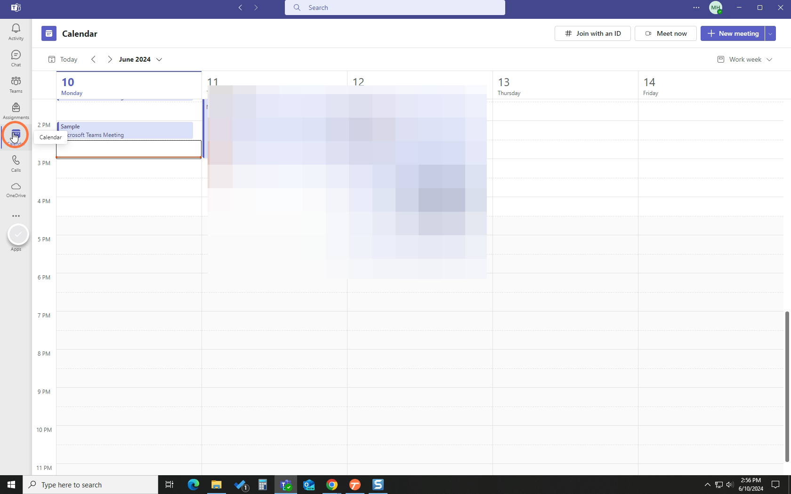
Task: Open Windows Start menu
Action: coord(11,485)
